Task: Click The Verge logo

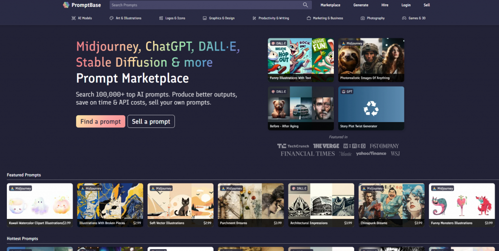Action: [x=326, y=146]
